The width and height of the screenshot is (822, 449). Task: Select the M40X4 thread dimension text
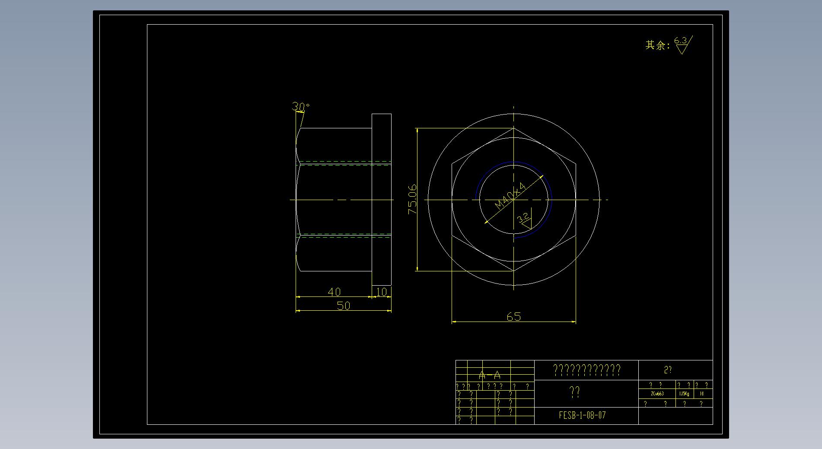(x=510, y=196)
